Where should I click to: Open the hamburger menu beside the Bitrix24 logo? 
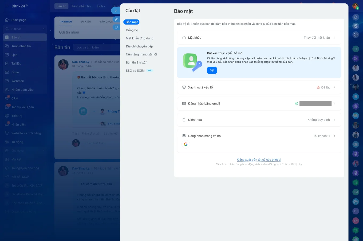point(7,6)
